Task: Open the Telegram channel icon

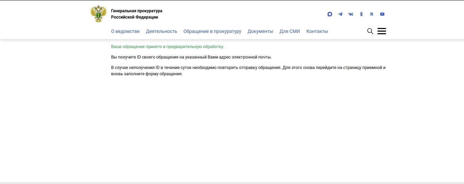Action: [340, 14]
